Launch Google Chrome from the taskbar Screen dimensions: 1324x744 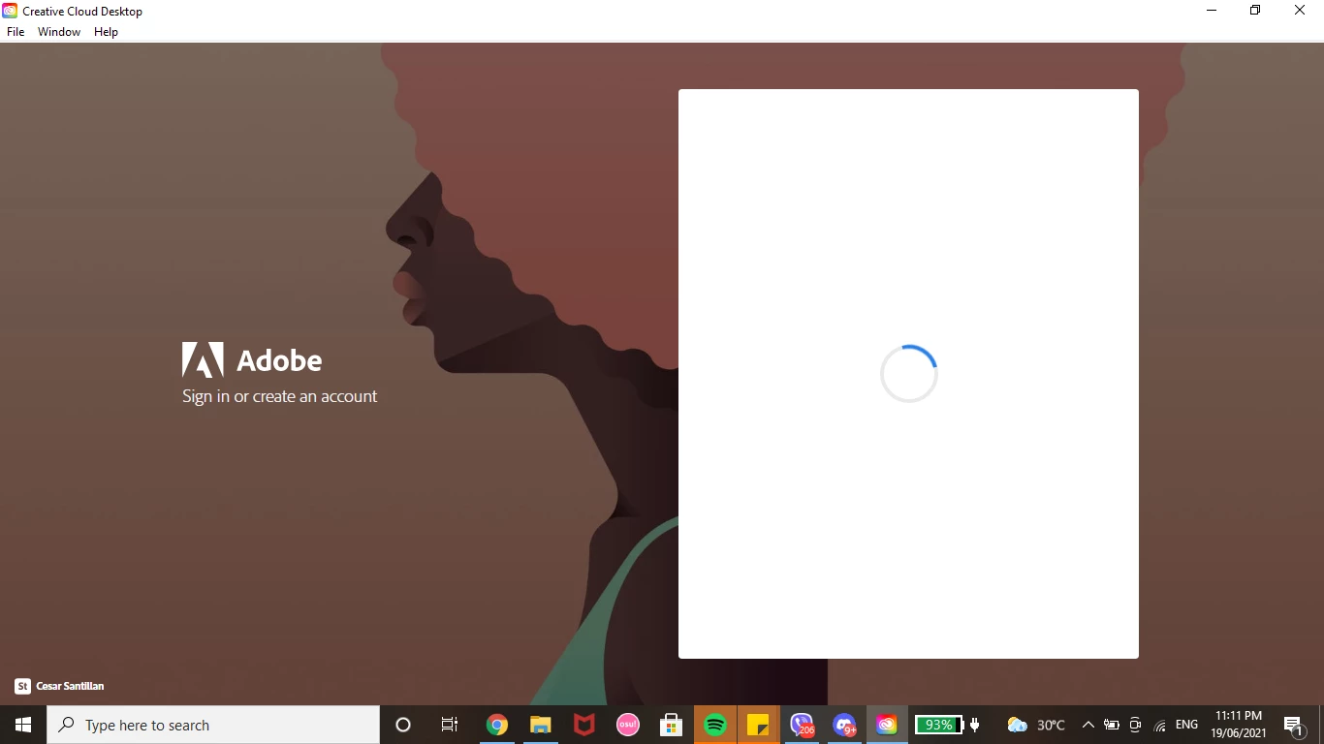tap(497, 725)
